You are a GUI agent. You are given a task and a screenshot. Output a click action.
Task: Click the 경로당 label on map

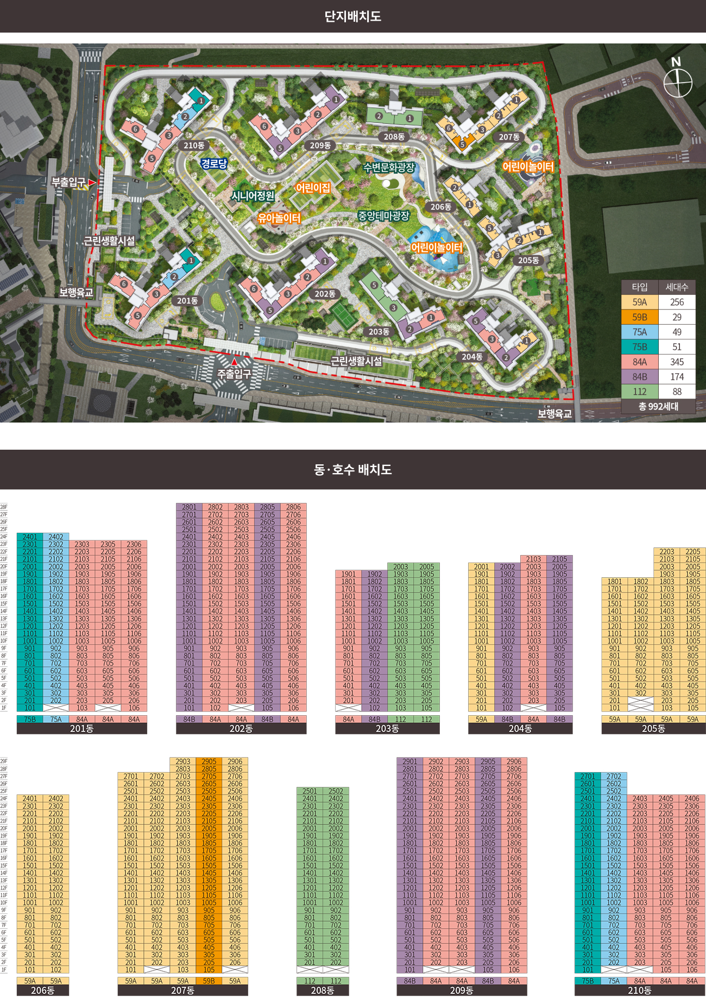(214, 163)
